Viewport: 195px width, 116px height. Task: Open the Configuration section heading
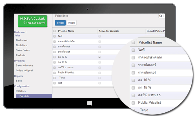22,86
